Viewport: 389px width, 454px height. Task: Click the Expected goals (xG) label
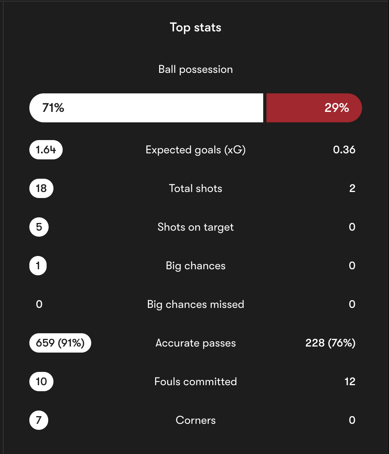tap(195, 150)
